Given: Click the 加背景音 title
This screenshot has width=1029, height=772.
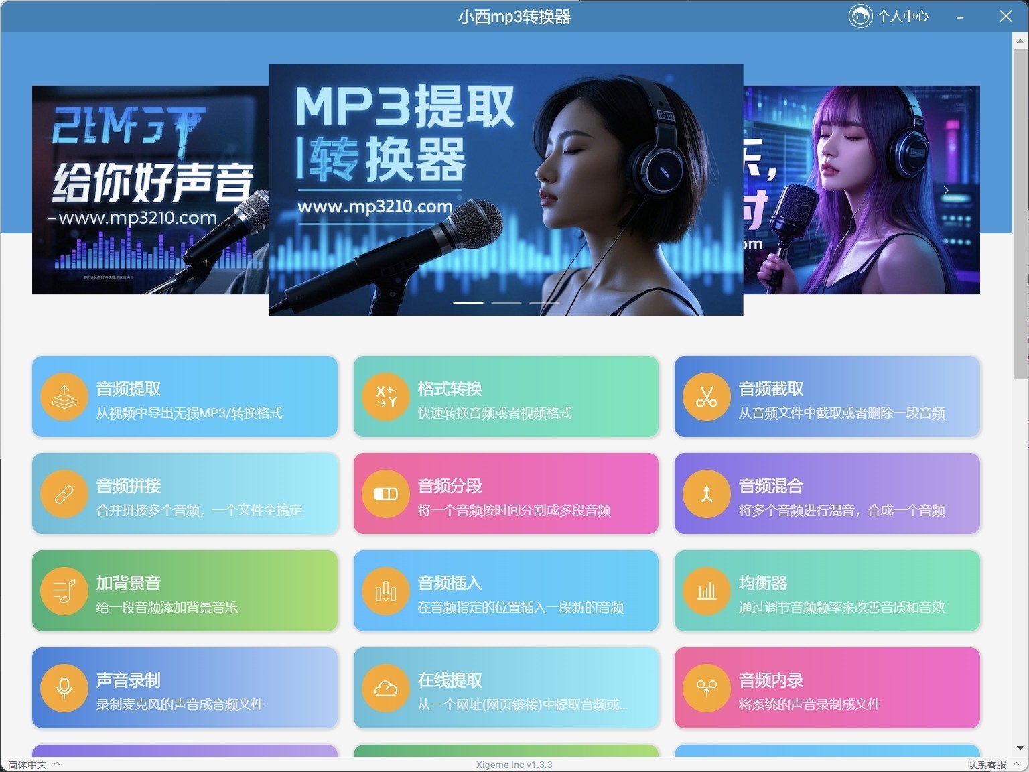Looking at the screenshot, I should (x=129, y=583).
